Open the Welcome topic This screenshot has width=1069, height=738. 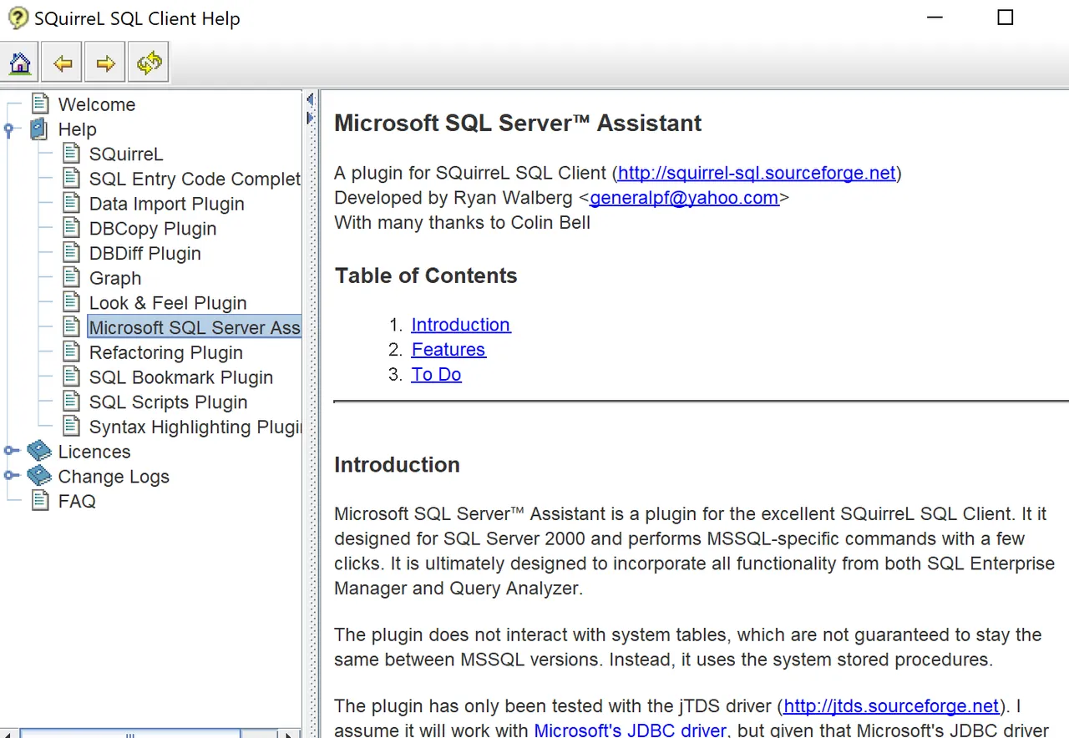pyautogui.click(x=97, y=104)
